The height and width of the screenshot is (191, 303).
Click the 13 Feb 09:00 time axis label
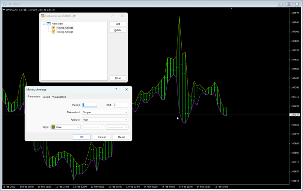[97, 187]
